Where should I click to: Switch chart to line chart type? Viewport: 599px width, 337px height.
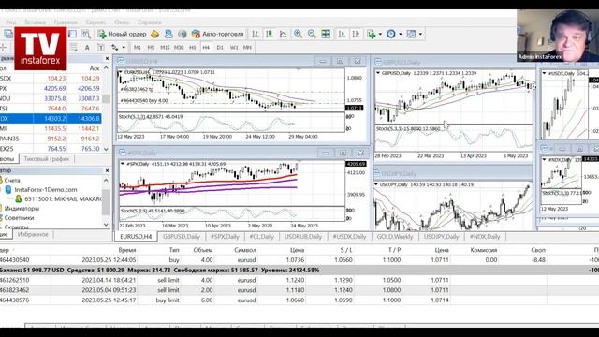coord(283,34)
